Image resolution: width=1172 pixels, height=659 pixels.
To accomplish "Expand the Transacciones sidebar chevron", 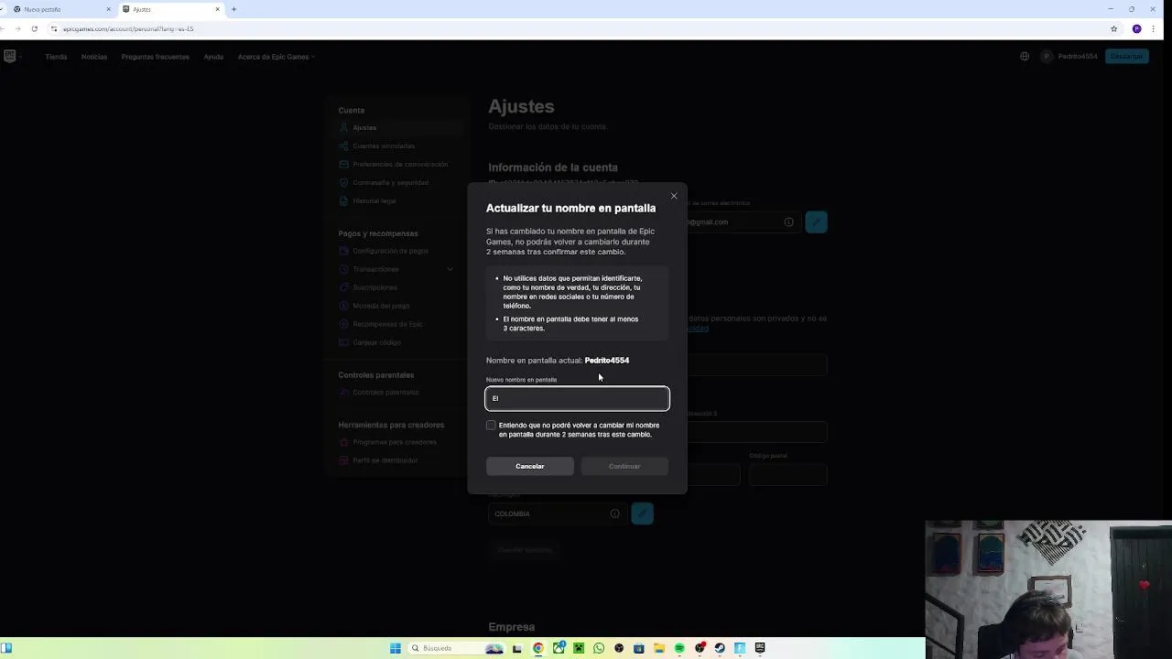I will [x=450, y=269].
